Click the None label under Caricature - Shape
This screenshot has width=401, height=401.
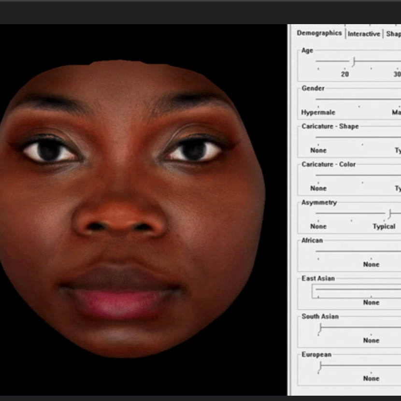(318, 150)
